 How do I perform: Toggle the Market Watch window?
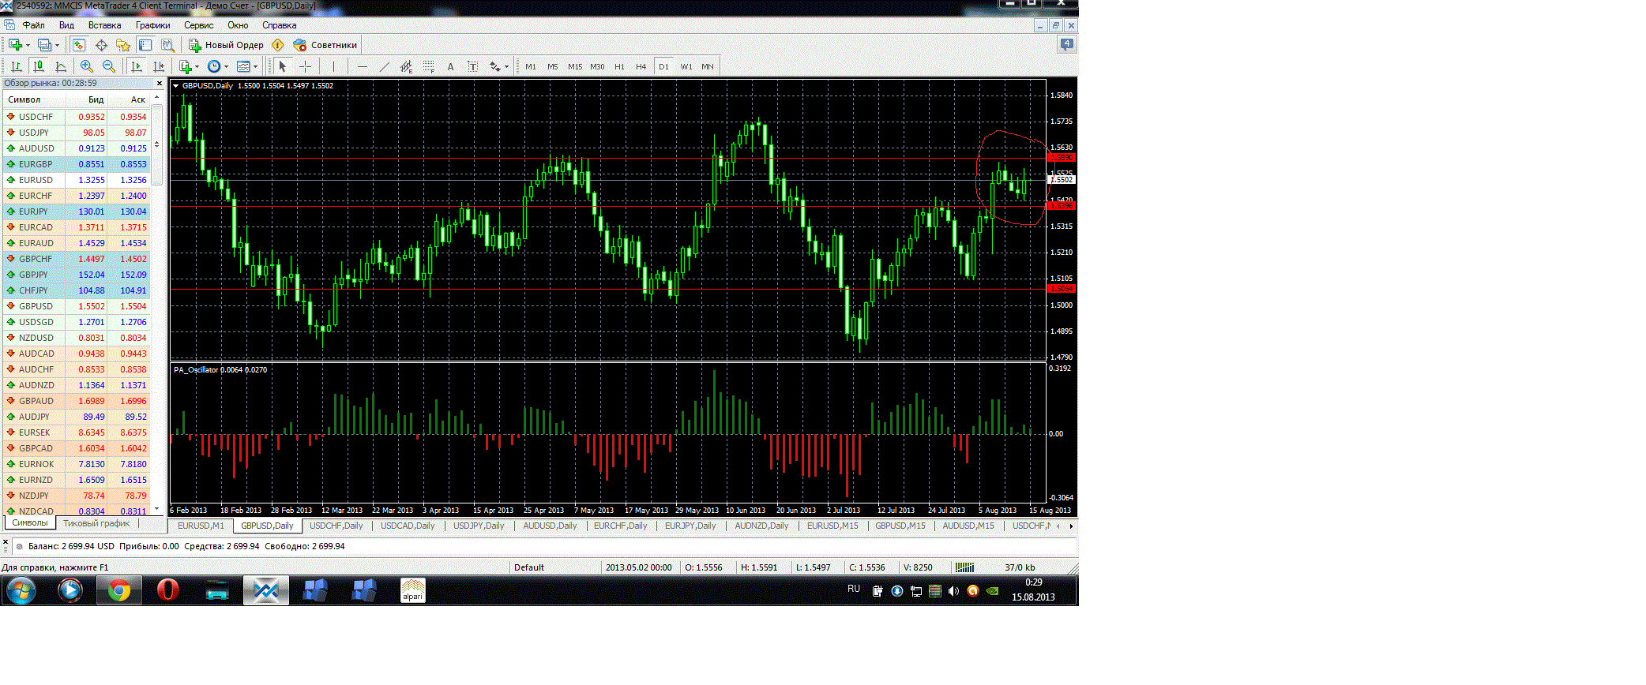79,45
